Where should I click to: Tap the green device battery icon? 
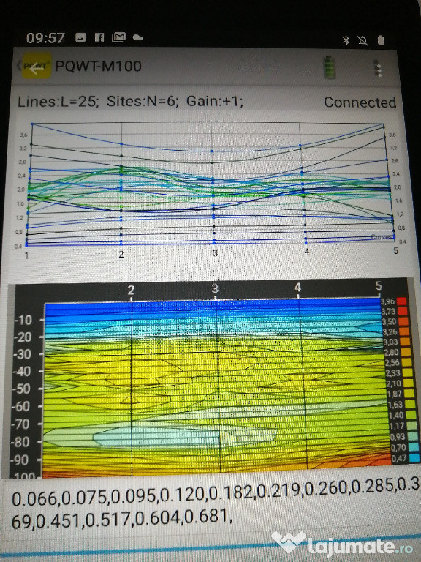[330, 67]
